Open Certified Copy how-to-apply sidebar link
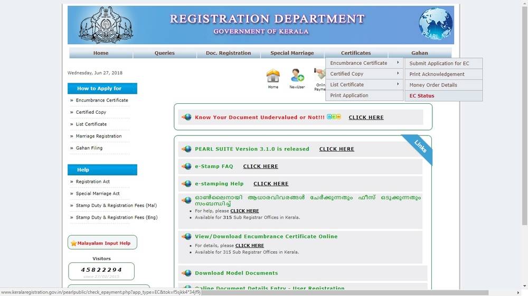 click(91, 112)
